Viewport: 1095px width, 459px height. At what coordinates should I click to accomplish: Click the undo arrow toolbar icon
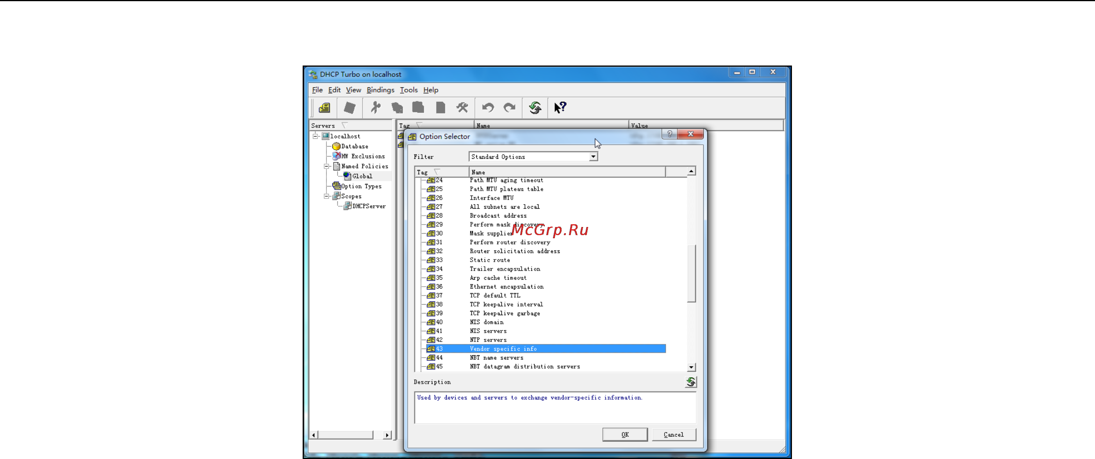pyautogui.click(x=488, y=108)
